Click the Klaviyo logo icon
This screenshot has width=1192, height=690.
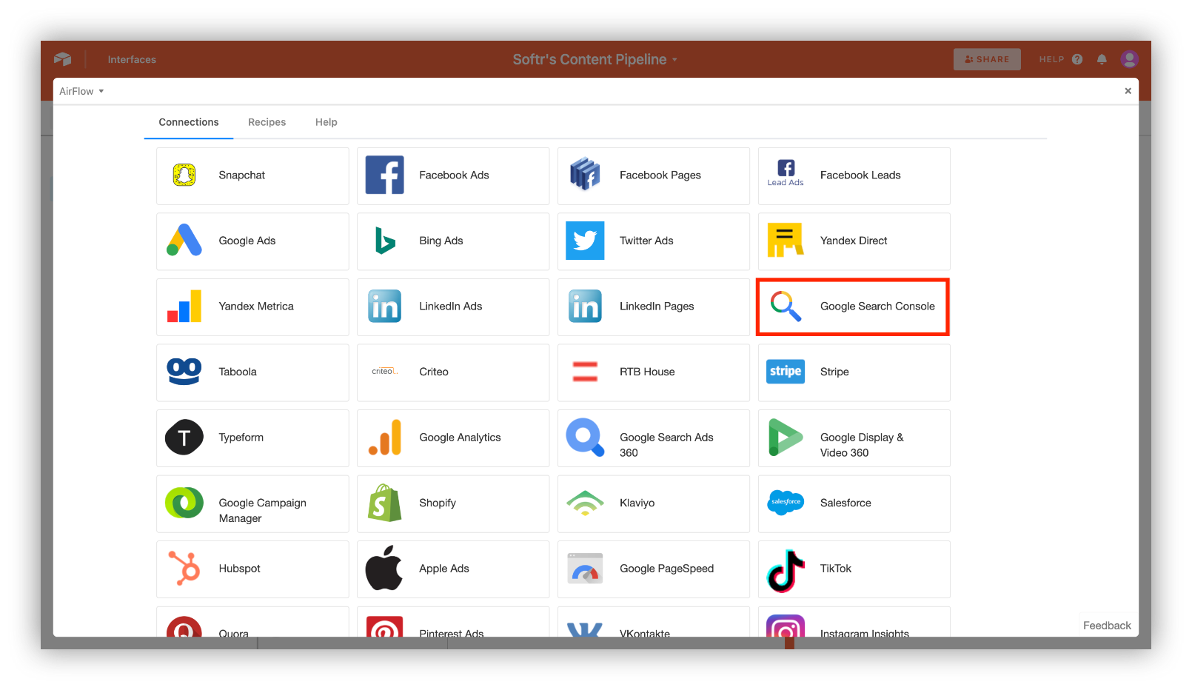click(585, 503)
